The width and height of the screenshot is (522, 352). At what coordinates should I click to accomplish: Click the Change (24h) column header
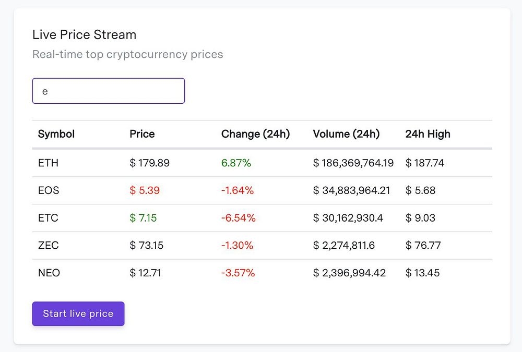[255, 134]
